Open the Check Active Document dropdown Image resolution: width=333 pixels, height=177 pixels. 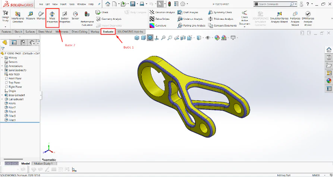pyautogui.click(x=245, y=27)
